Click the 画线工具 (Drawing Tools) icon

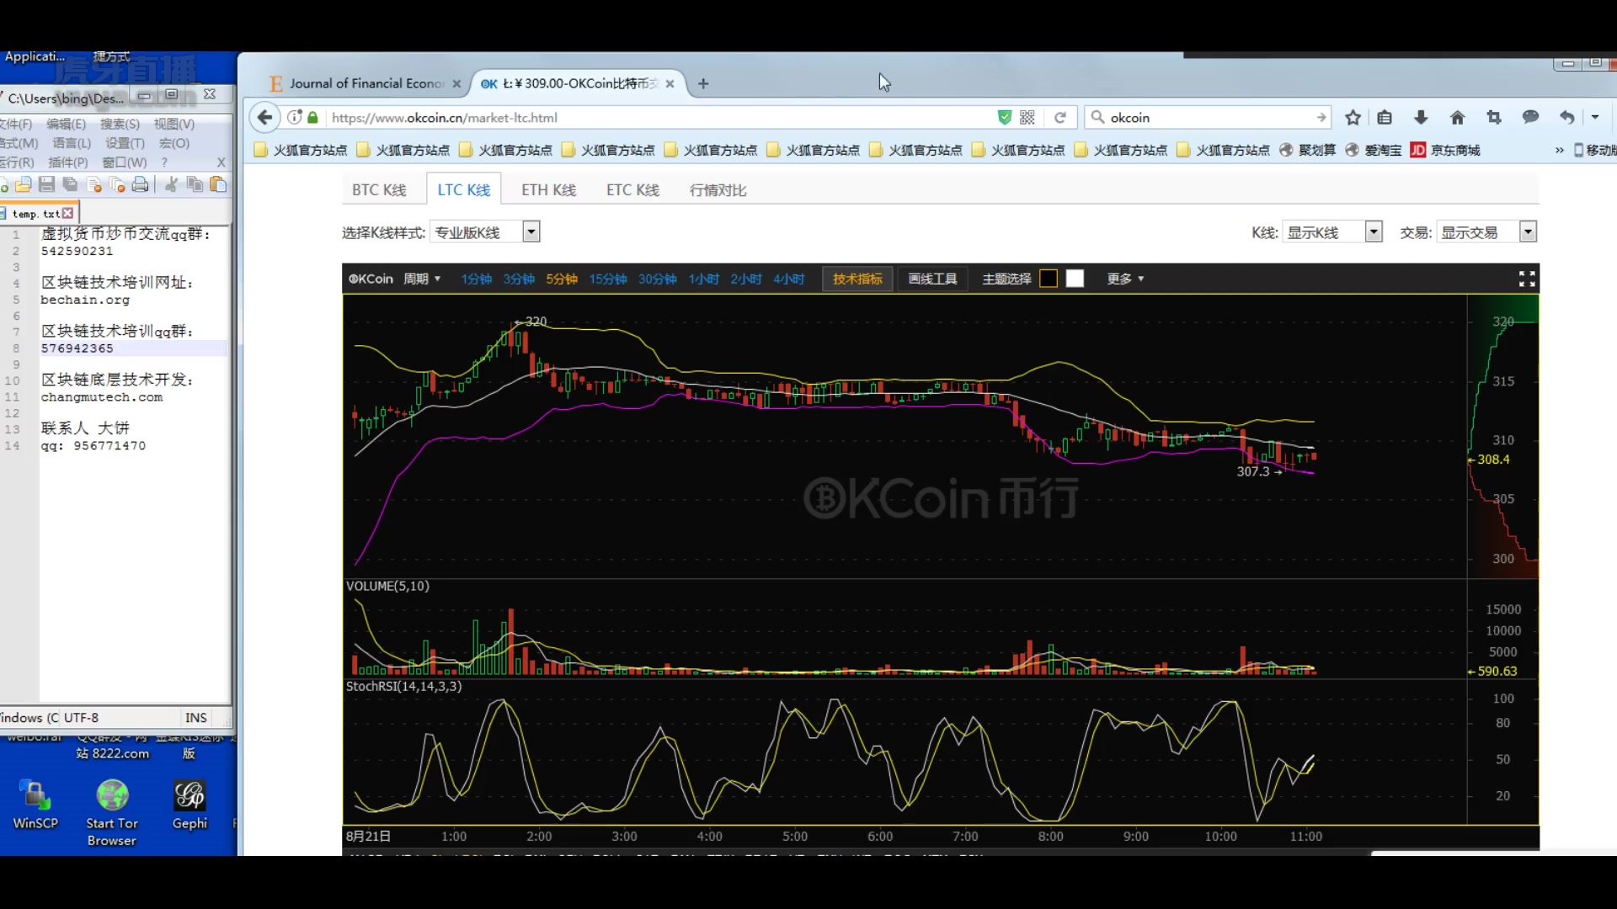[931, 278]
